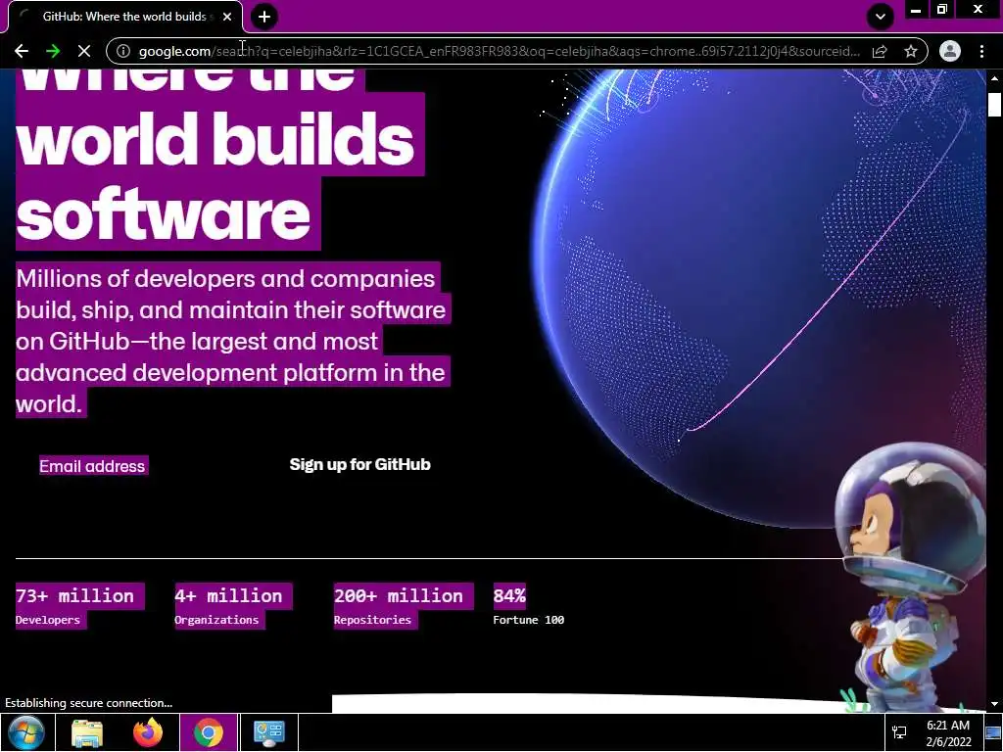The image size is (1003, 752).
Task: Open the Chrome profile avatar
Action: (x=950, y=51)
